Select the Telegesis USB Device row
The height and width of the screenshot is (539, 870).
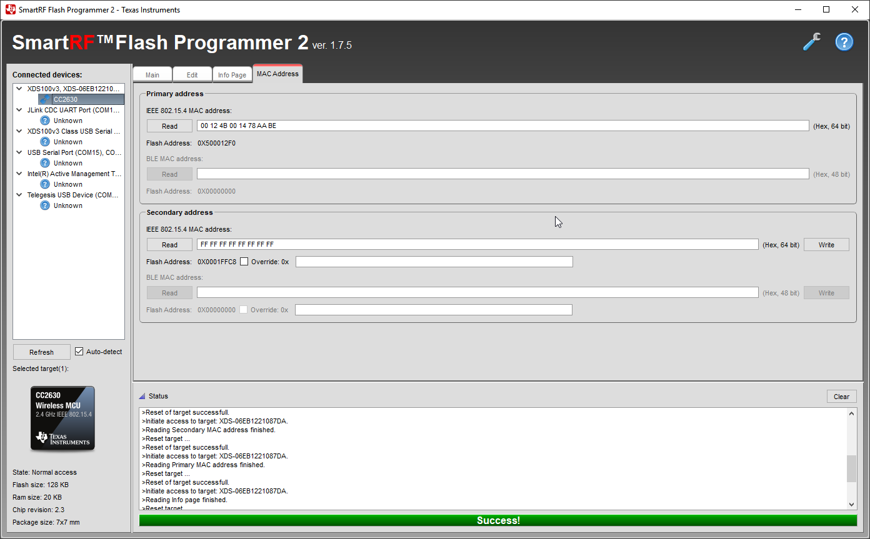[72, 195]
